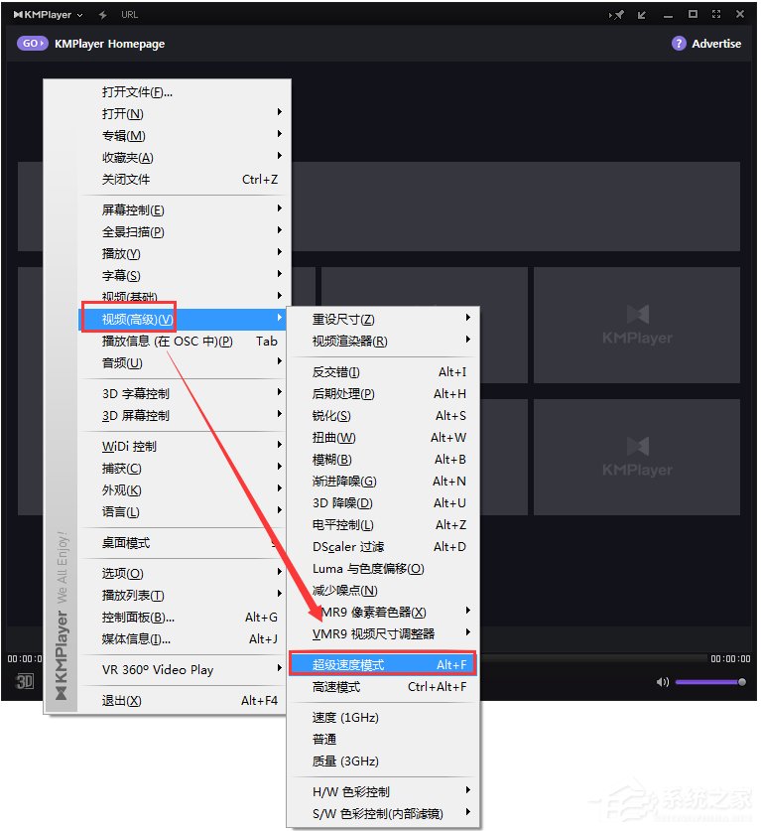Screen dimensions: 761x831
Task: Open VMR9 视频尺寸调整器 submenu
Action: (383, 633)
